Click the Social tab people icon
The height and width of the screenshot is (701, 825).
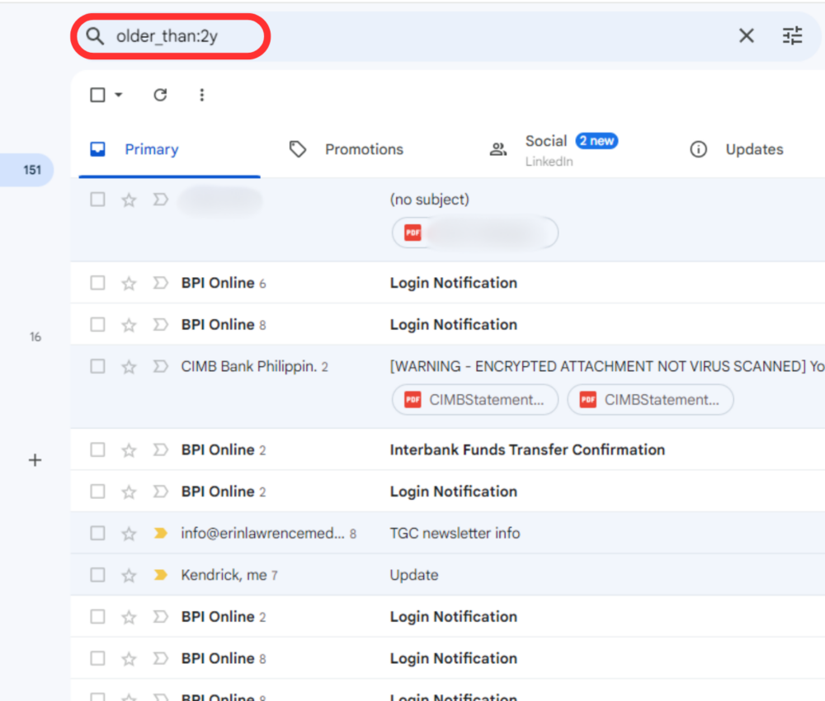tap(497, 148)
